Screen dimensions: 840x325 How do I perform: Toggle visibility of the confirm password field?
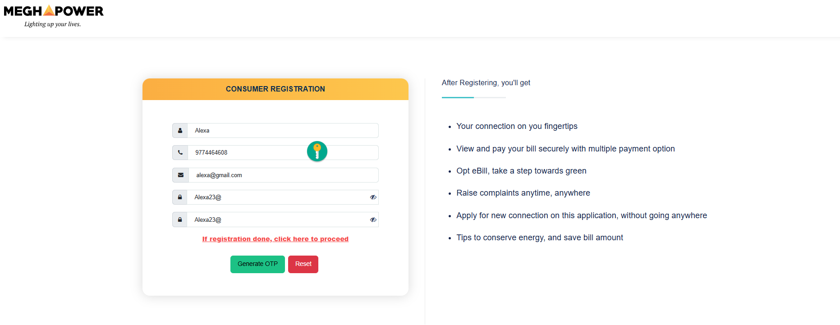point(373,220)
